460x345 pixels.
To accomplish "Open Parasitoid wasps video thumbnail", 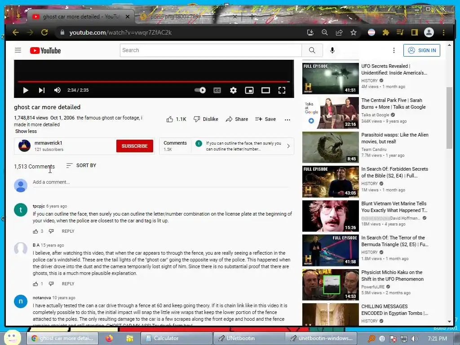I will coord(330,147).
